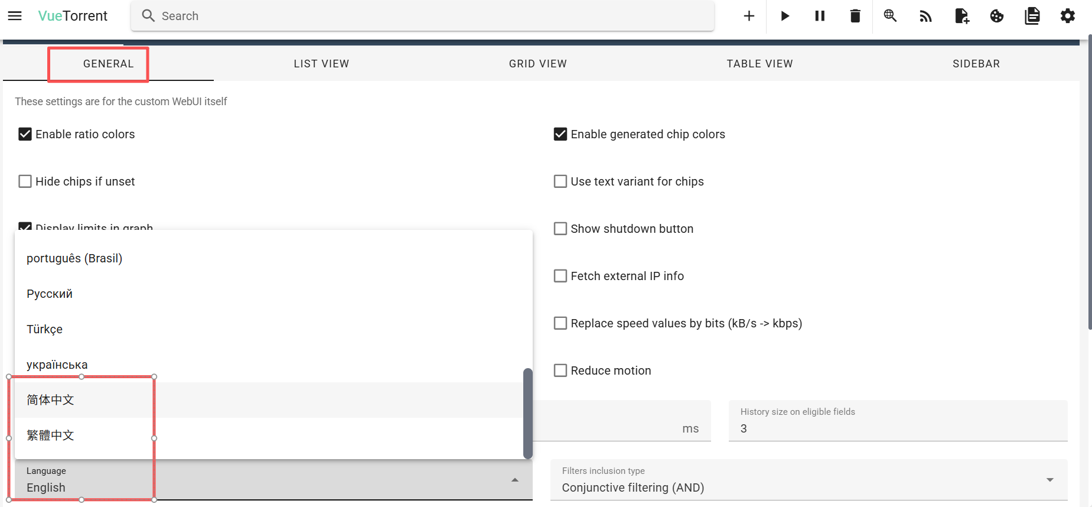
Task: Switch to the Sidebar tab
Action: tap(976, 64)
